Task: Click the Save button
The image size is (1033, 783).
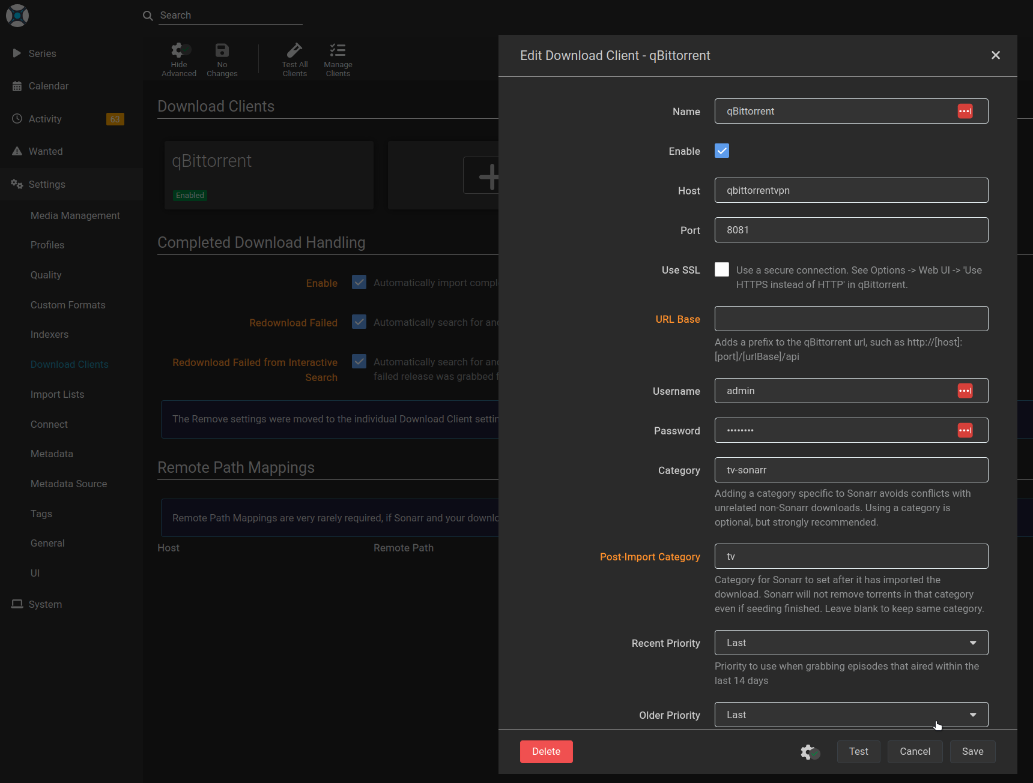Action: pos(973,752)
